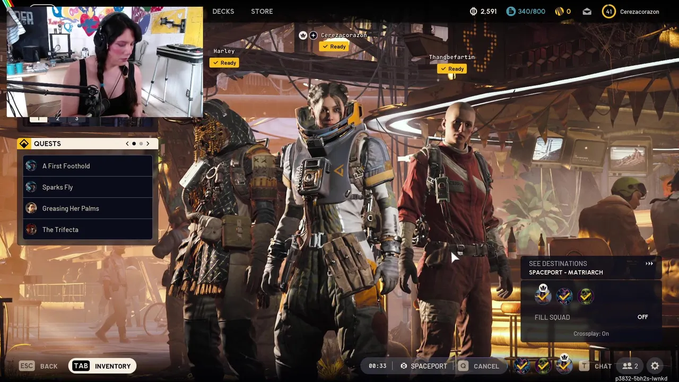Click the Harley player name

pyautogui.click(x=224, y=51)
